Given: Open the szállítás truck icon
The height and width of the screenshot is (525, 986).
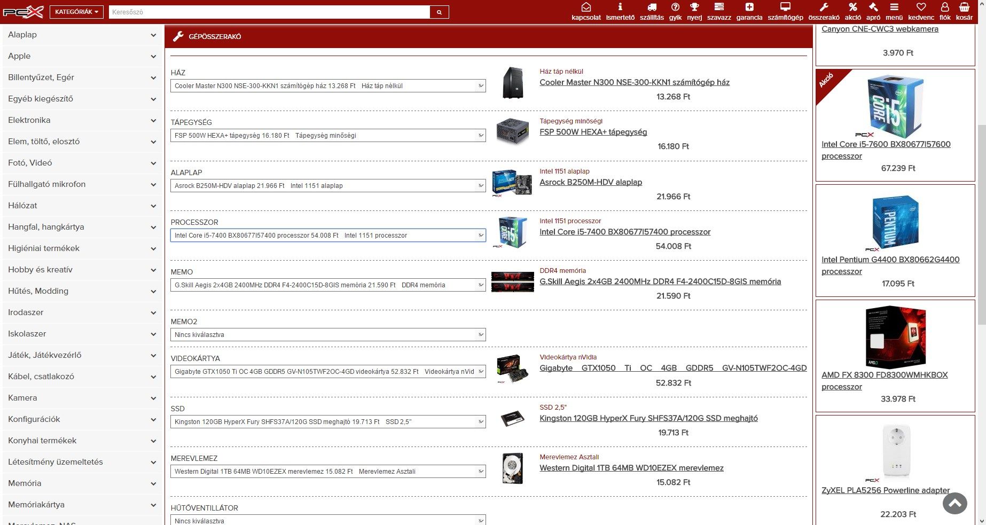Looking at the screenshot, I should coord(652,7).
